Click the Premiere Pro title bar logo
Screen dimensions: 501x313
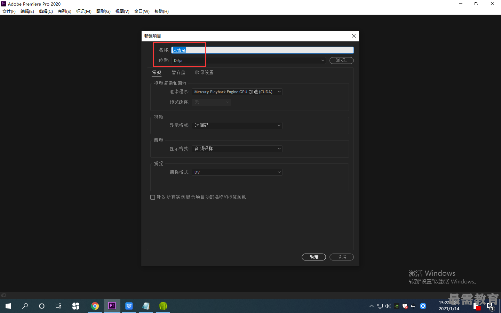[3, 4]
